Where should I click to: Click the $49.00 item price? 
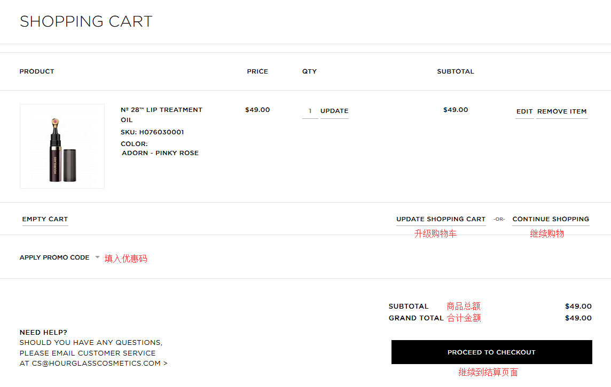pyautogui.click(x=257, y=110)
